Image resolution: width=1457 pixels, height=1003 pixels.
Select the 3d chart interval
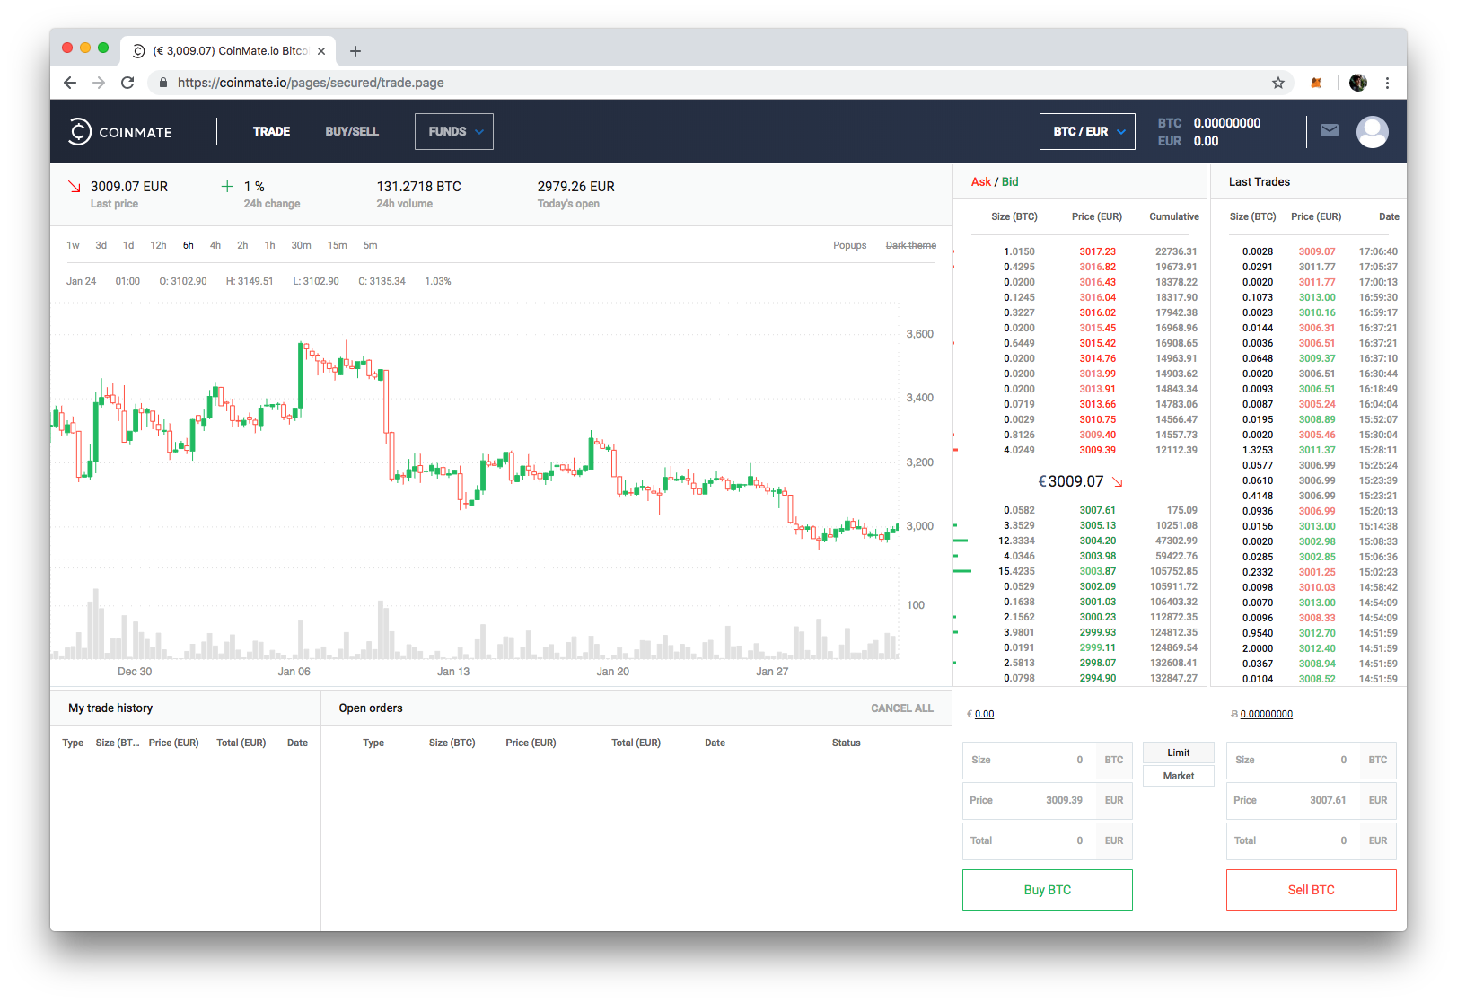pos(101,245)
